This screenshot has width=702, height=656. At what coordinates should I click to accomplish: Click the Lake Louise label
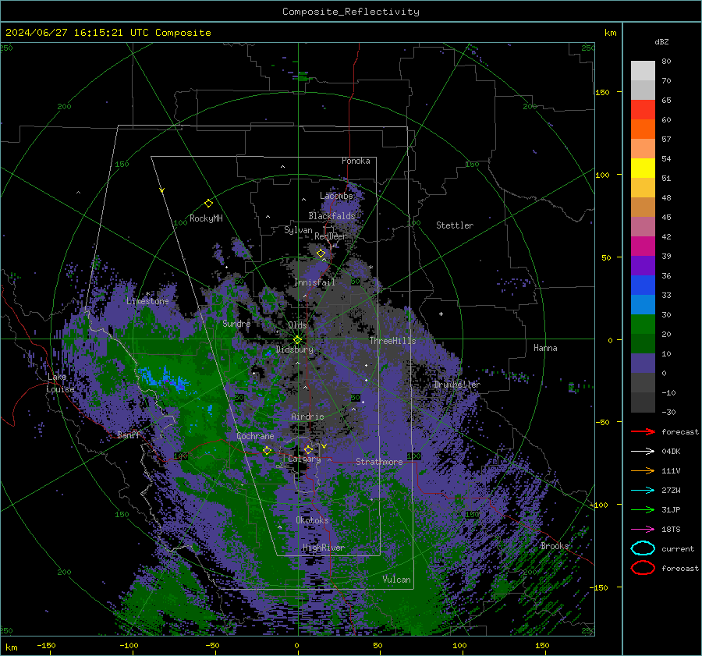60,383
